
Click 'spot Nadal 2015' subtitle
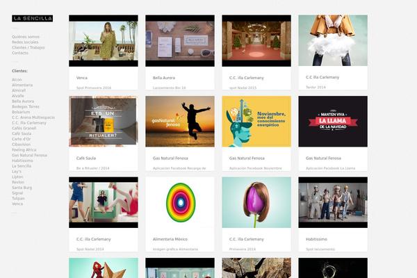click(x=243, y=88)
